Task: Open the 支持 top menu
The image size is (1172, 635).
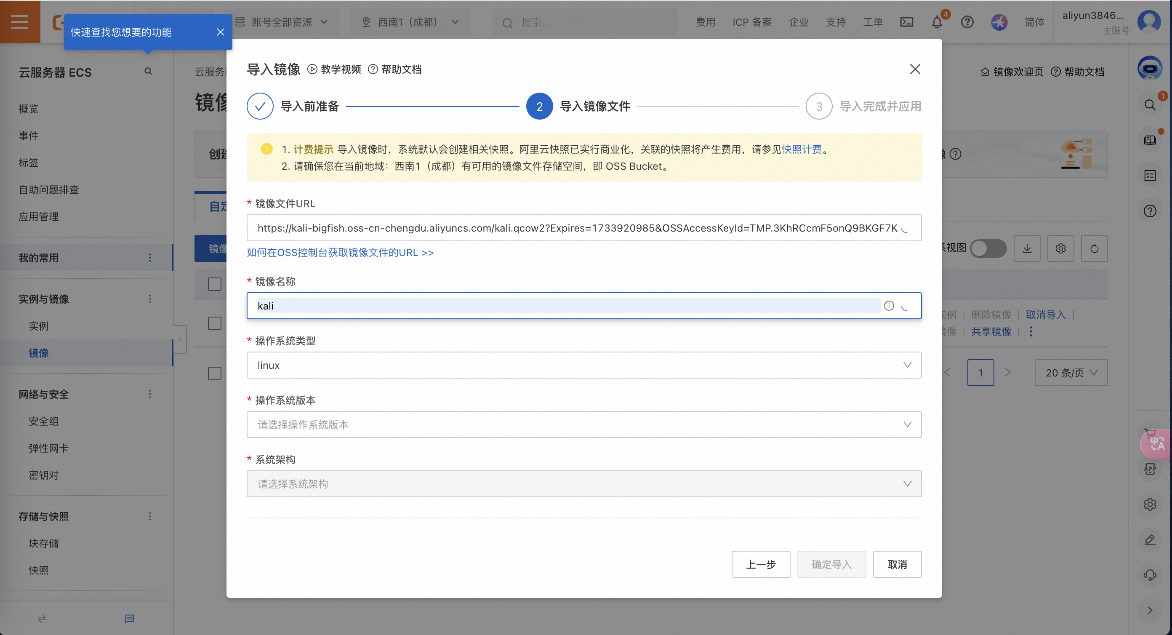Action: 836,22
